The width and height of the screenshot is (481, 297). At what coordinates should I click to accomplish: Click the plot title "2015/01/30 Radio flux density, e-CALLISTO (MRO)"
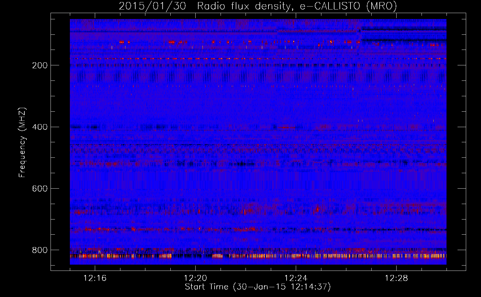258,6
